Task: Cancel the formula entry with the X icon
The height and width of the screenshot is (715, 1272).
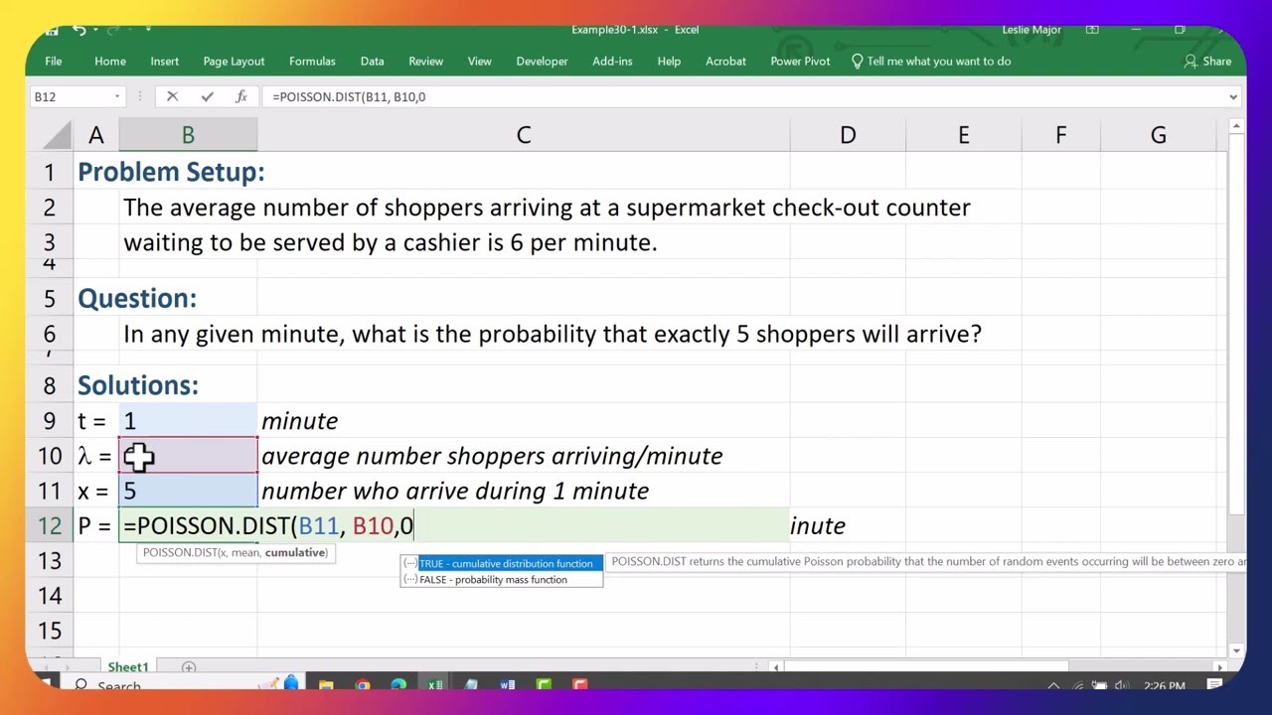Action: (172, 96)
